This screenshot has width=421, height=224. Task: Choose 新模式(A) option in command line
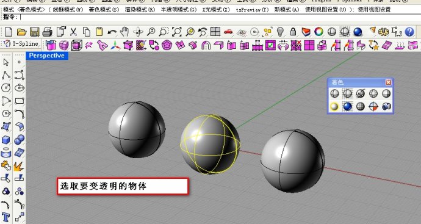click(x=287, y=10)
